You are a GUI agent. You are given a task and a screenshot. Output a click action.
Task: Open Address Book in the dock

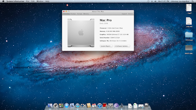(x=89, y=105)
